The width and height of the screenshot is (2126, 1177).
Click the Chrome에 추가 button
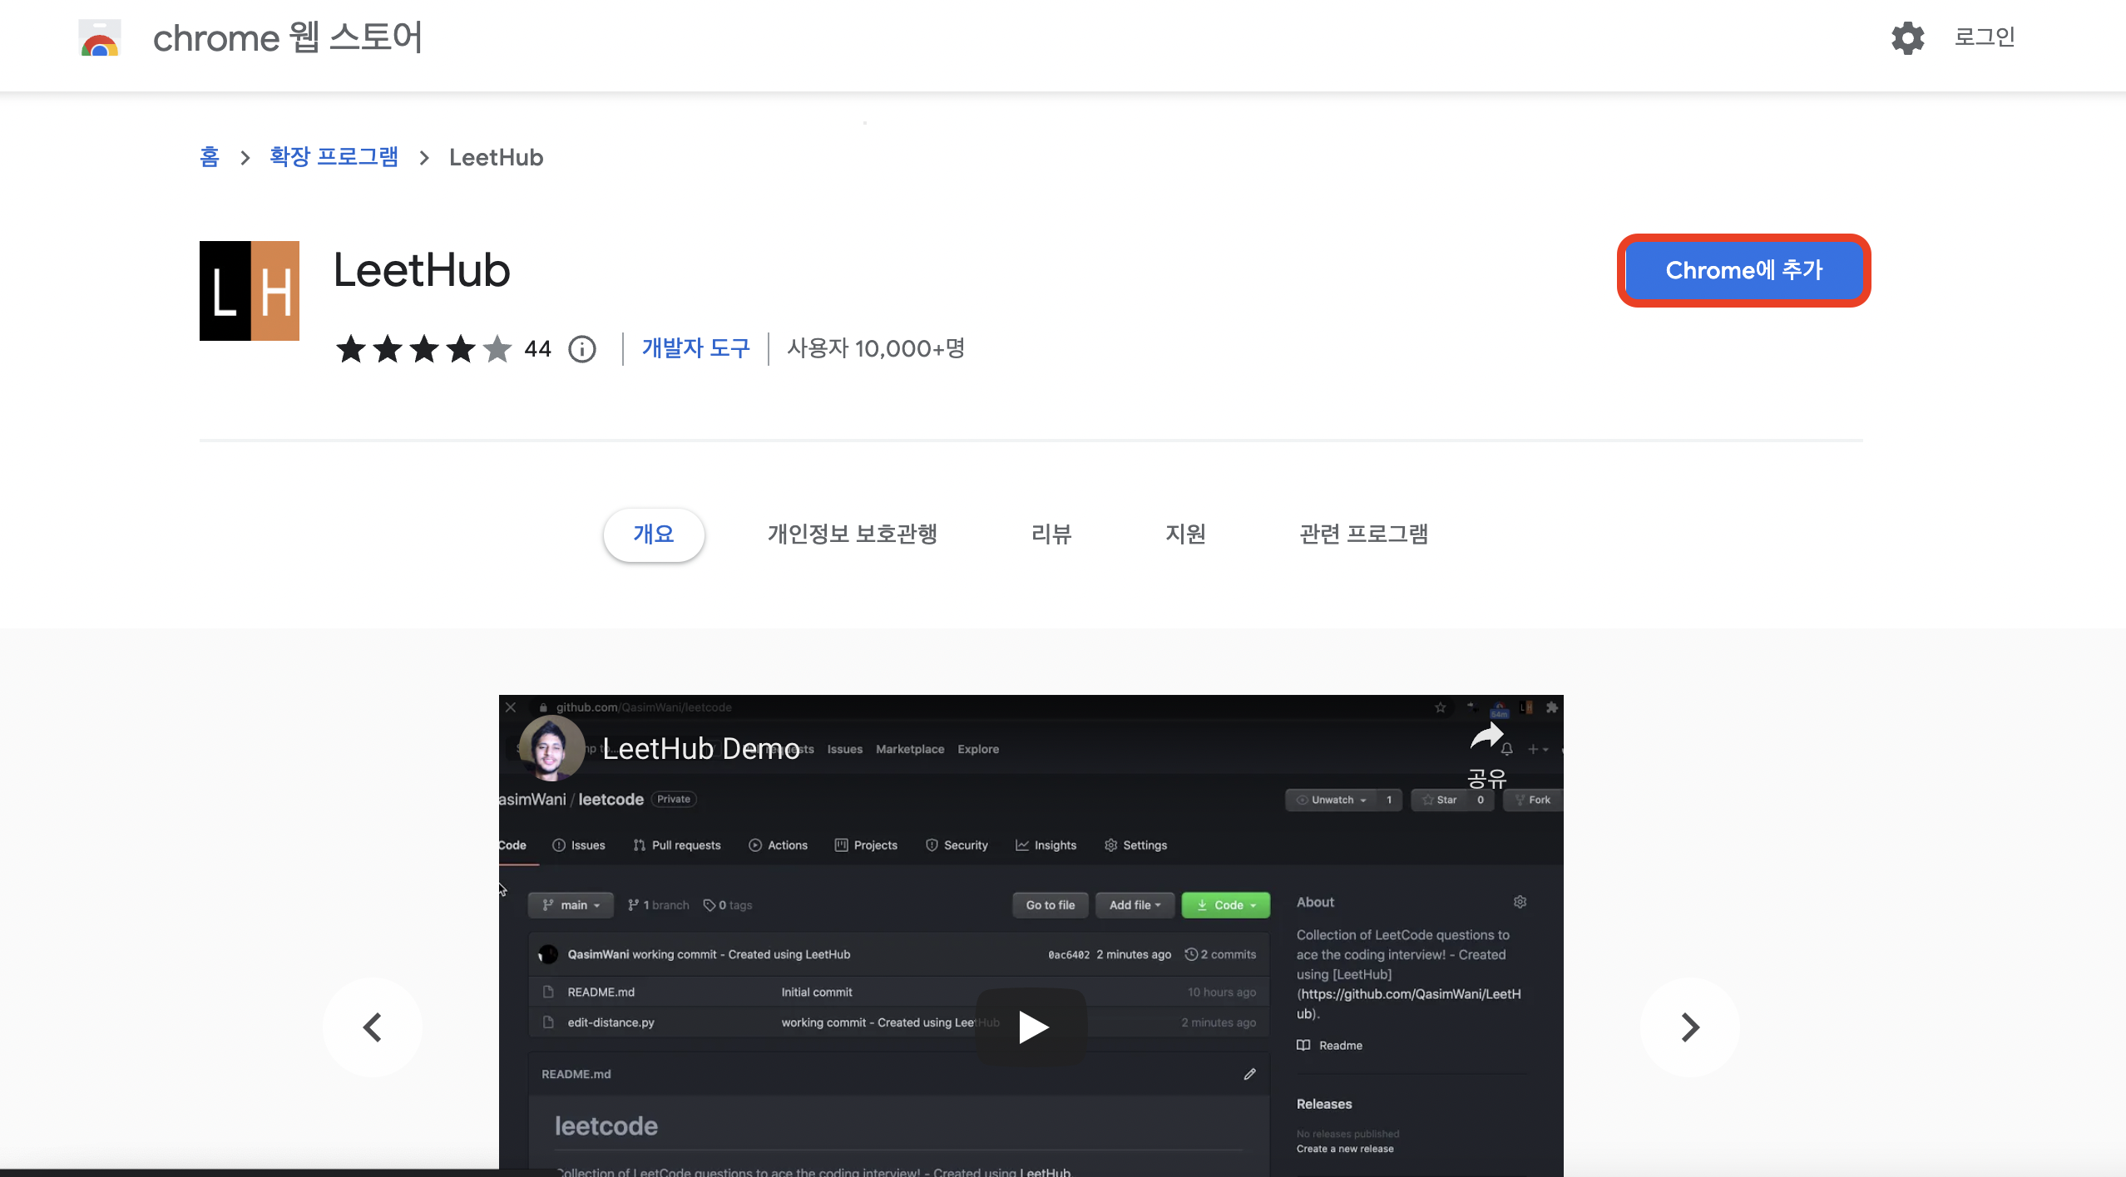pyautogui.click(x=1743, y=270)
